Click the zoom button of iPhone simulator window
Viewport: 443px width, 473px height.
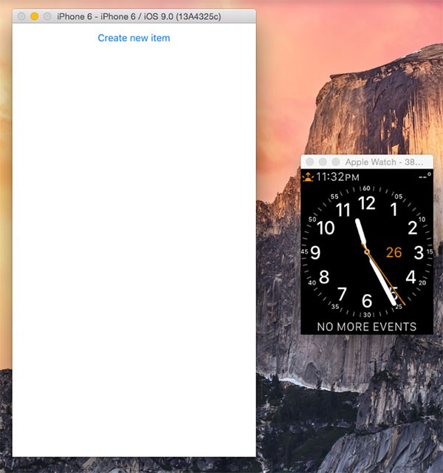click(x=47, y=16)
